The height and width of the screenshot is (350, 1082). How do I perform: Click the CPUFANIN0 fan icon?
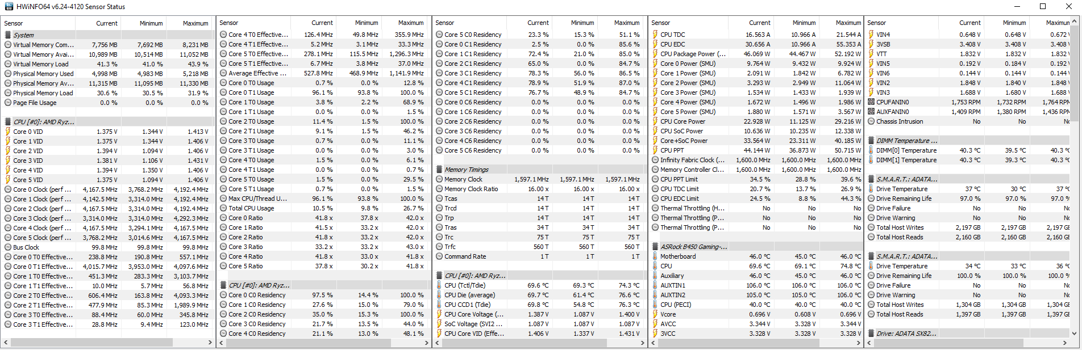[x=871, y=102]
